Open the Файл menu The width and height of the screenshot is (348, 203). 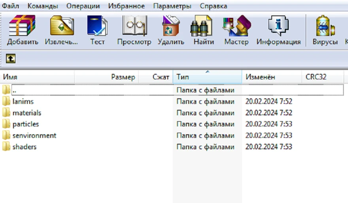point(10,6)
